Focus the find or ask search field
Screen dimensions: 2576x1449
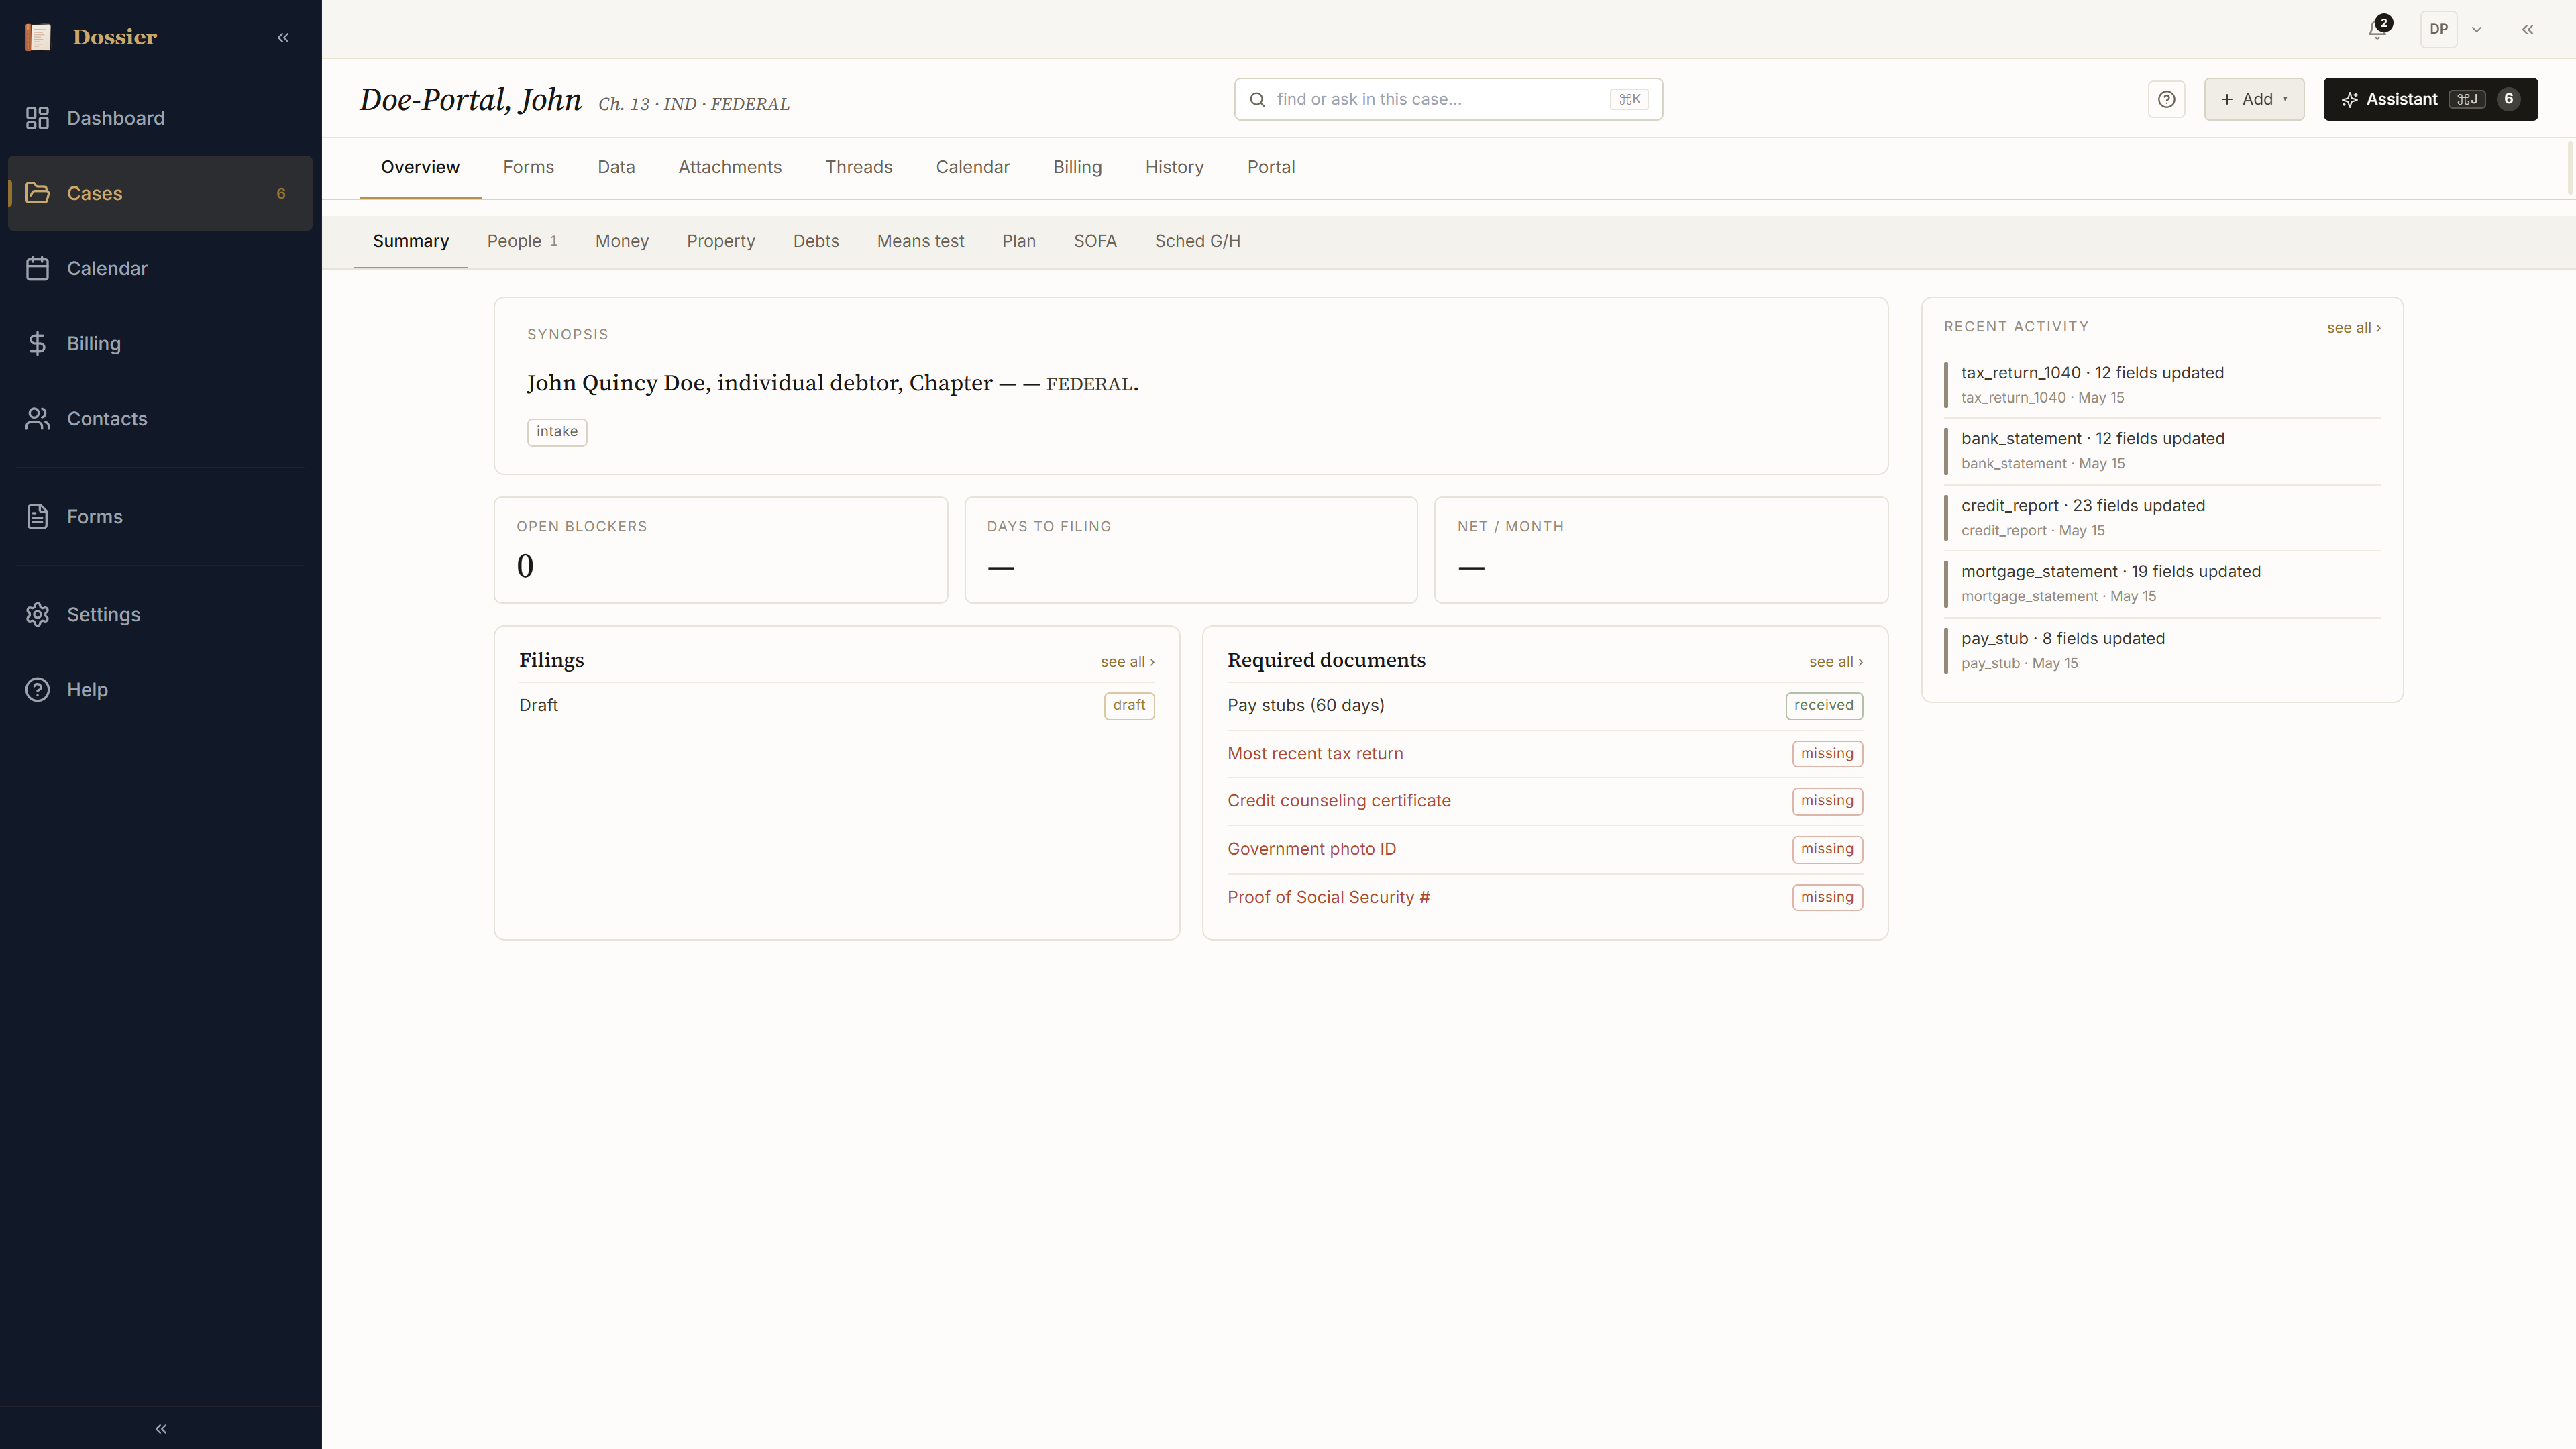[x=1448, y=99]
